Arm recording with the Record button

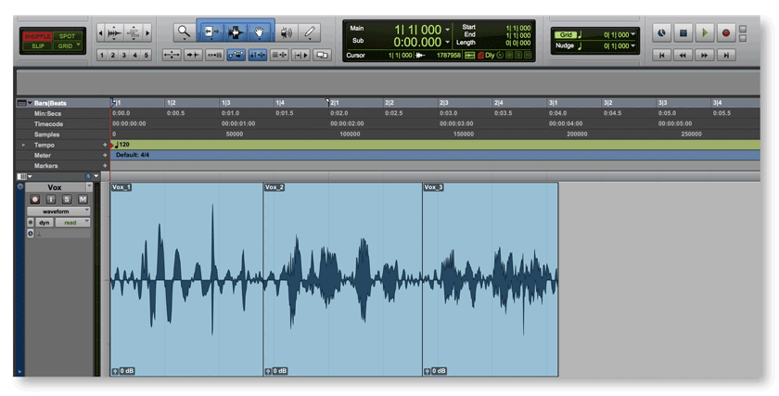726,32
